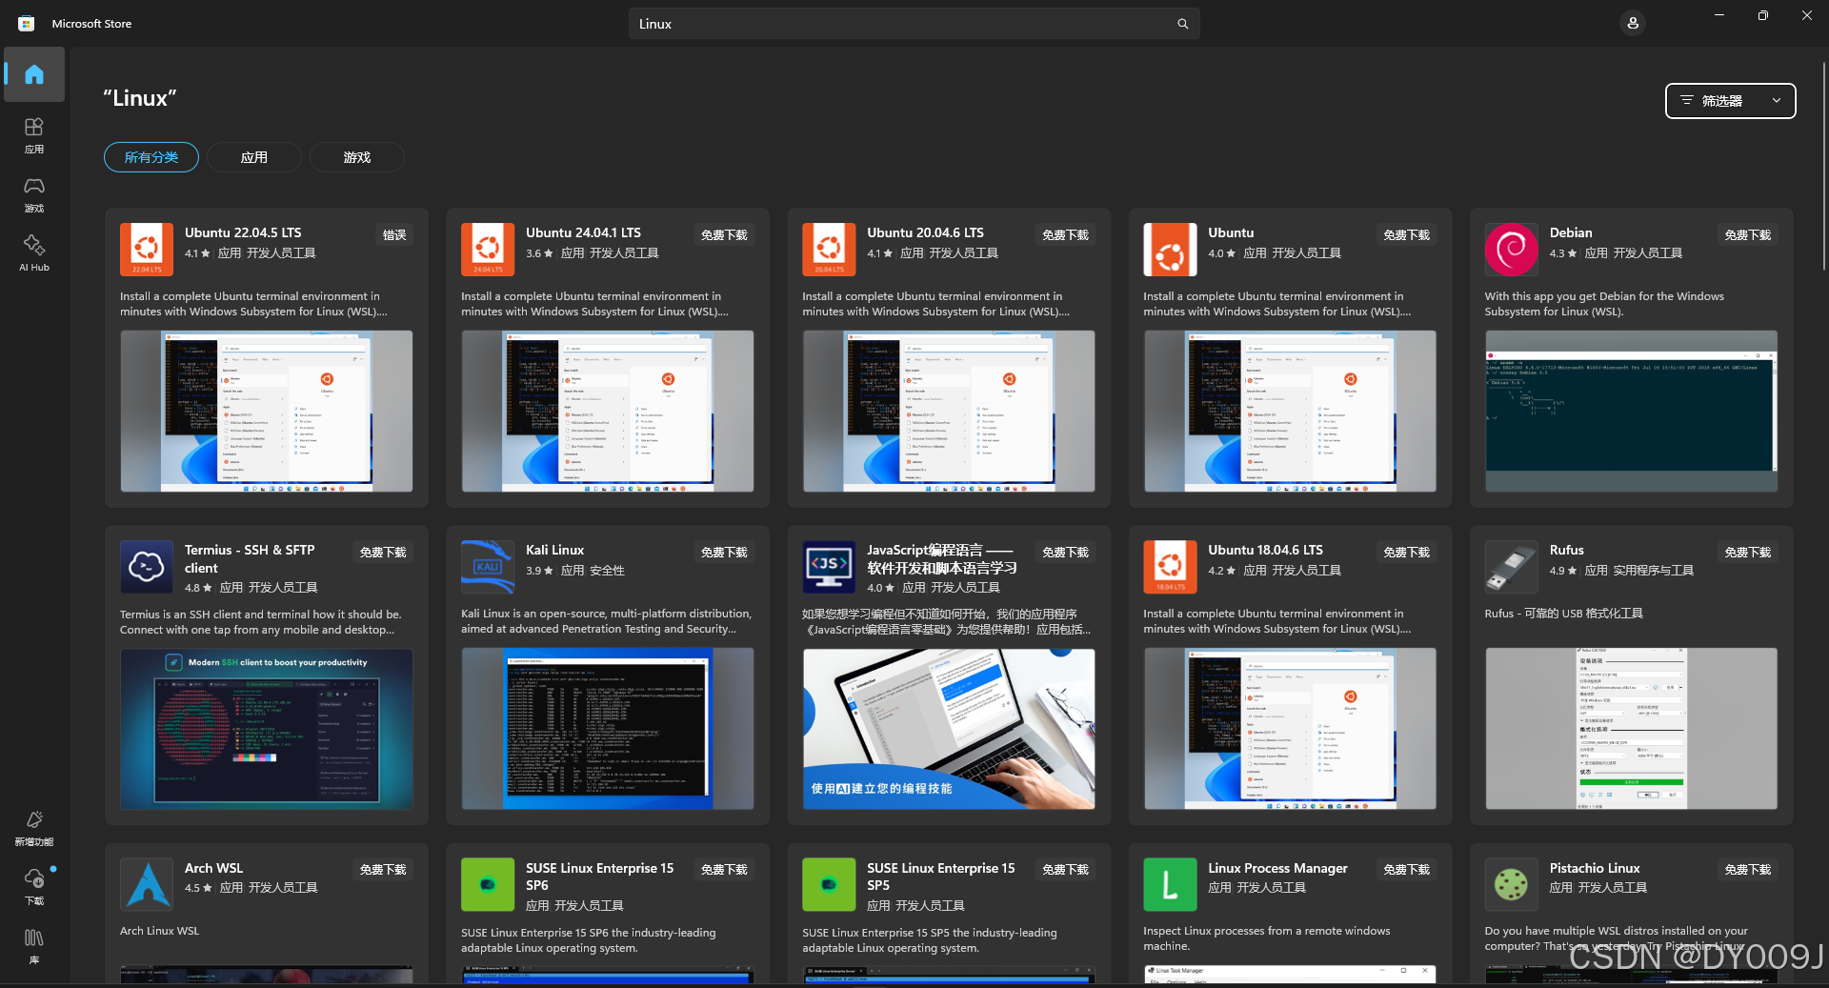This screenshot has width=1829, height=988.
Task: Open the Termius SSH client screenshot thumbnail
Action: tap(267, 729)
